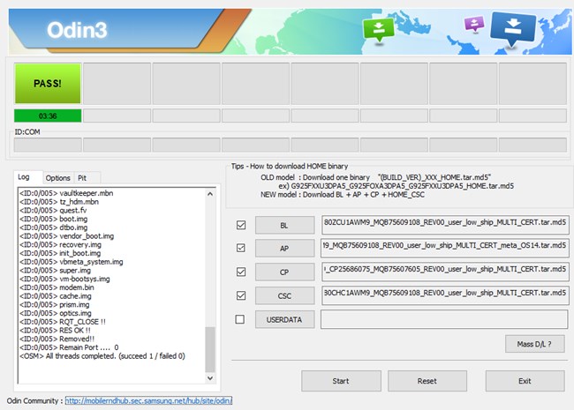Select the 'recovery.img' log line
Image resolution: width=574 pixels, height=410 pixels.
60,244
